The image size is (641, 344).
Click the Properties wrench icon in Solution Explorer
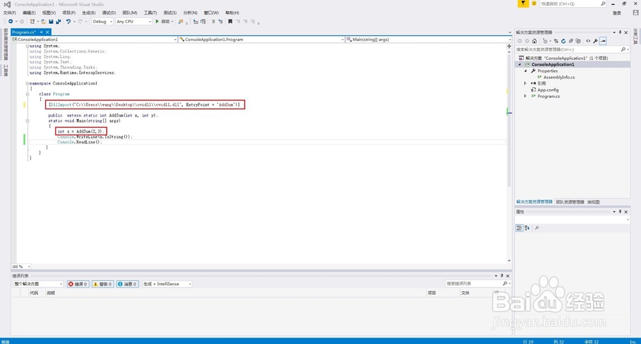pos(595,41)
